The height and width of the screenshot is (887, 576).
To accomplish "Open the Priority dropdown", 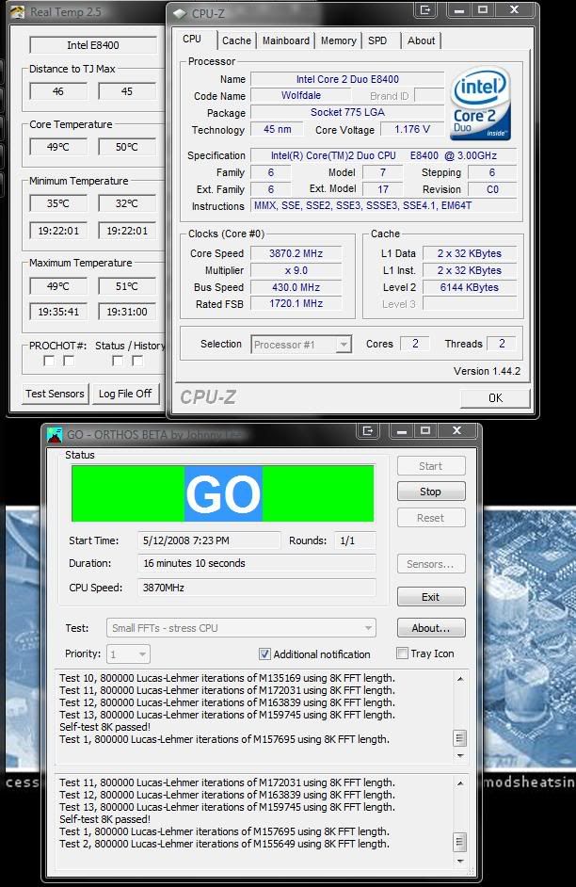I will 128,654.
